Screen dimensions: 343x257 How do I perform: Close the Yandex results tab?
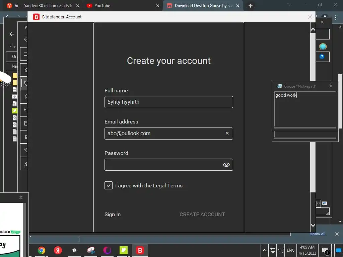tap(78, 6)
